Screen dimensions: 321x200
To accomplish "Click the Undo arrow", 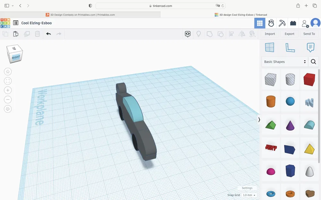I will click(48, 34).
